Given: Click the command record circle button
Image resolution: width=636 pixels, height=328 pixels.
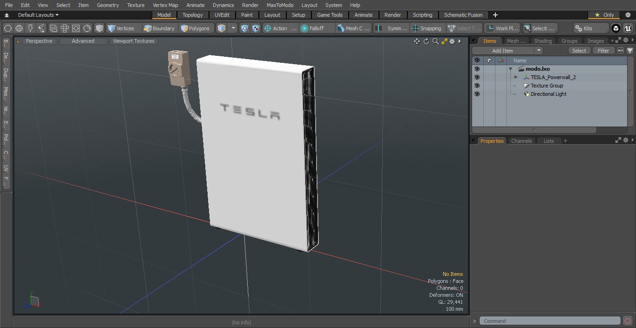Looking at the screenshot, I should tap(627, 321).
